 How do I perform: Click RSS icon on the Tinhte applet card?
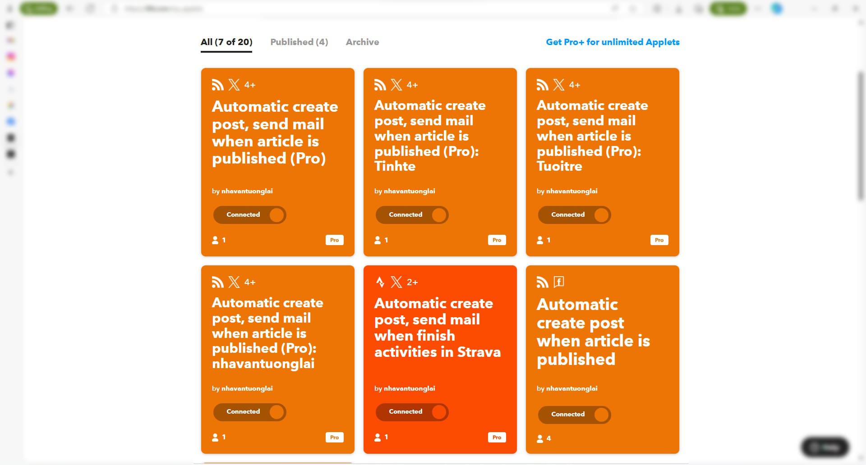(380, 85)
